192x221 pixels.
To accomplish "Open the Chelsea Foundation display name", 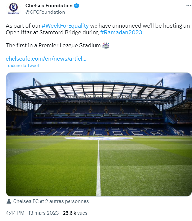I will [49, 6].
